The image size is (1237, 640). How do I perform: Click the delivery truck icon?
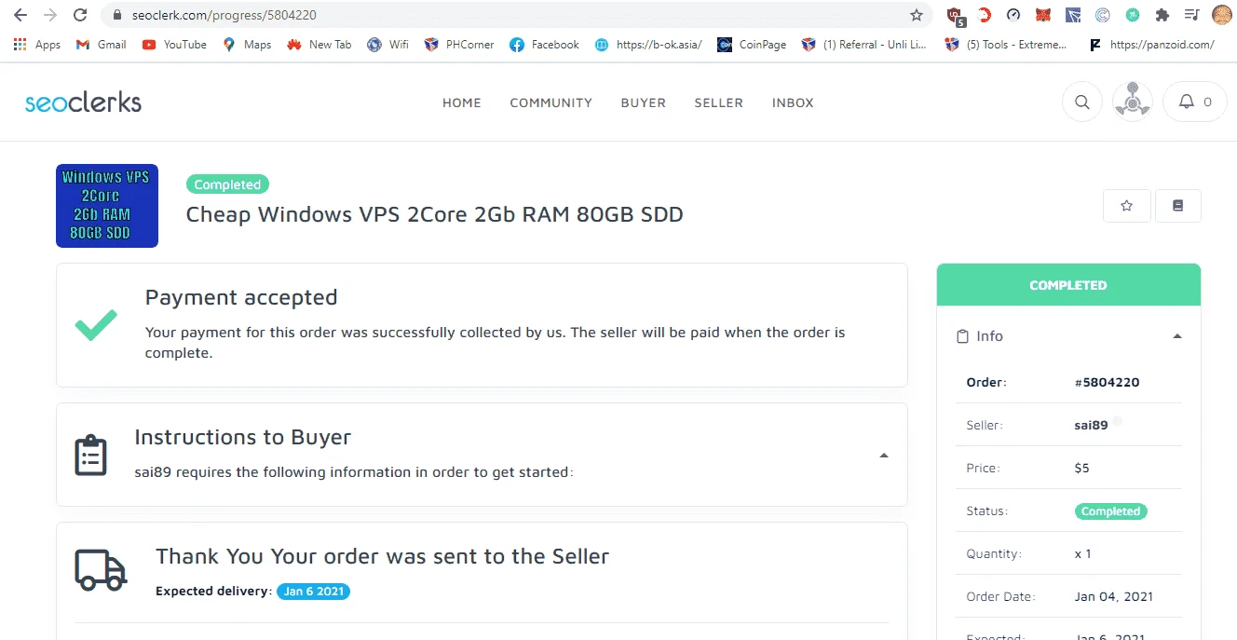pyautogui.click(x=101, y=570)
